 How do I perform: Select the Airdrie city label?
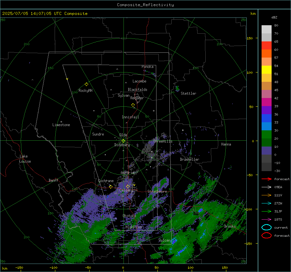pos(127,173)
